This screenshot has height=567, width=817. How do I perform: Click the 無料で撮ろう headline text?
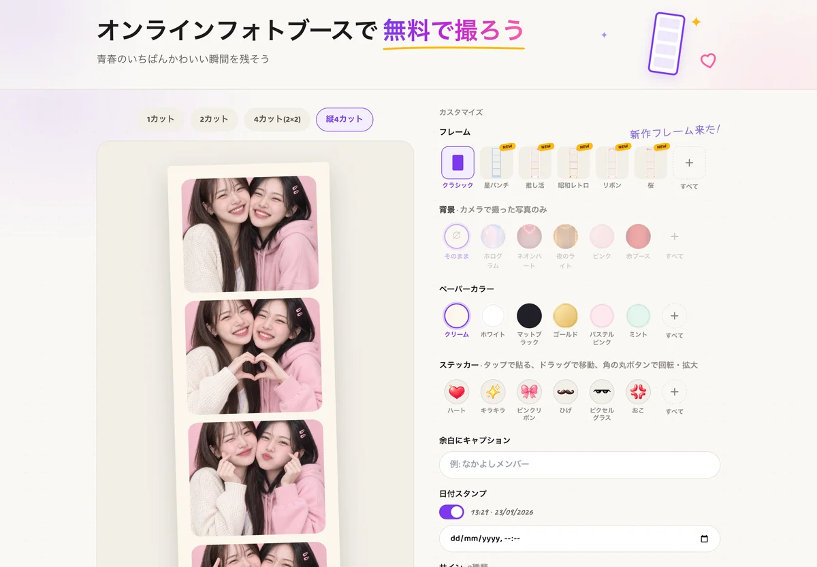[453, 30]
